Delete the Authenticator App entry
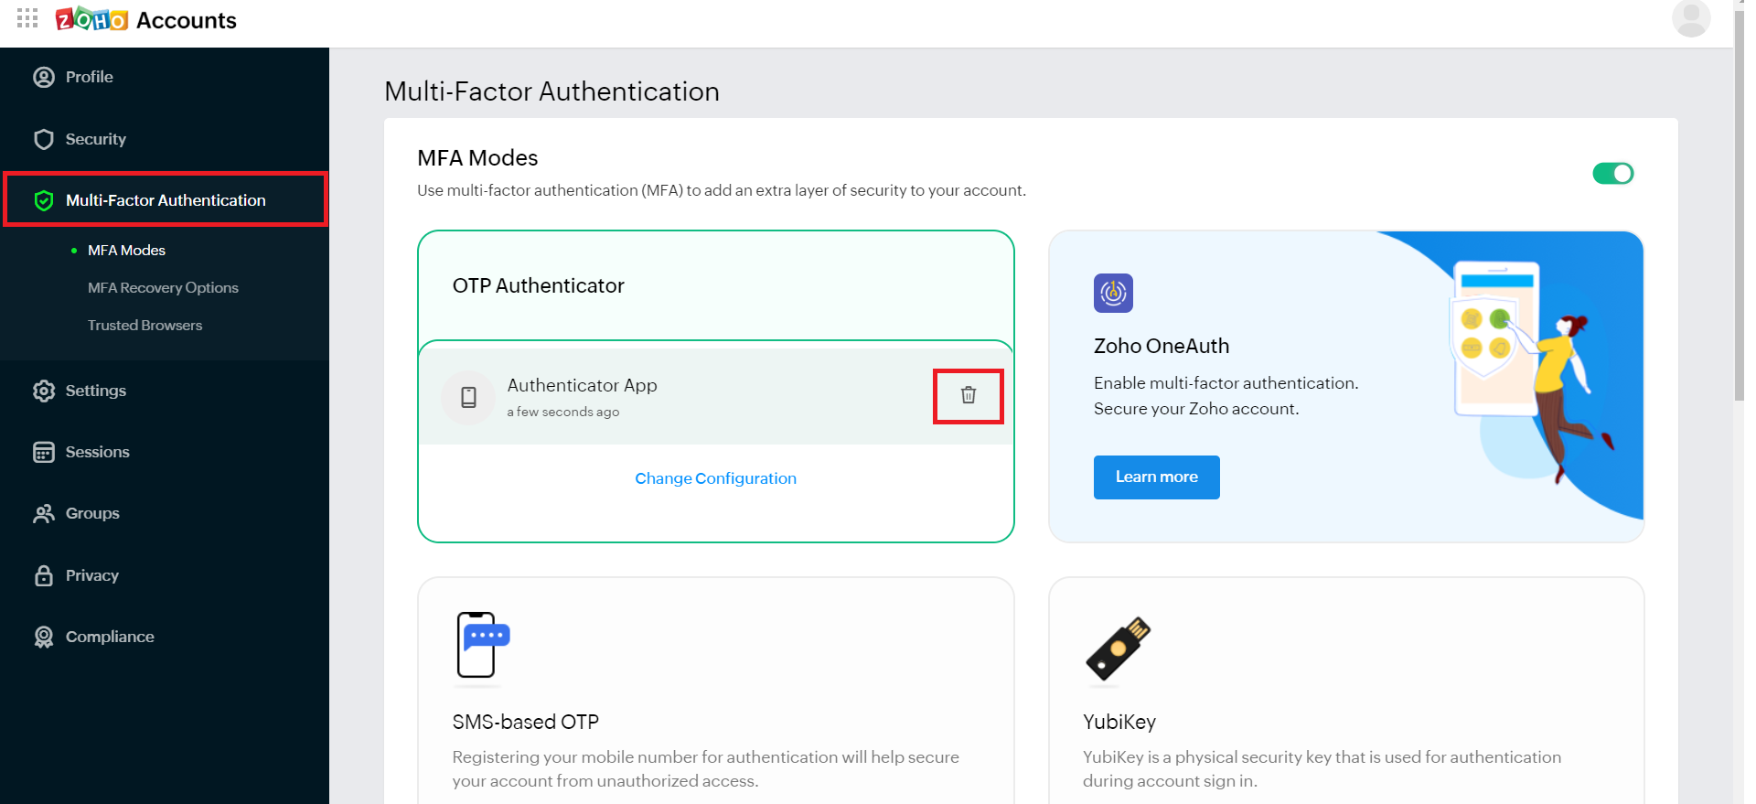Screen dimensions: 1756x804 (968, 395)
